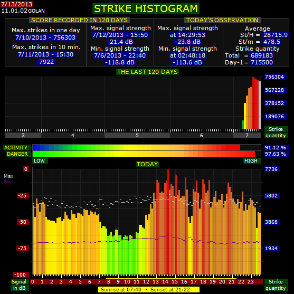Click the date 7/13/2013
This screenshot has height=294, width=294.
coord(16,4)
